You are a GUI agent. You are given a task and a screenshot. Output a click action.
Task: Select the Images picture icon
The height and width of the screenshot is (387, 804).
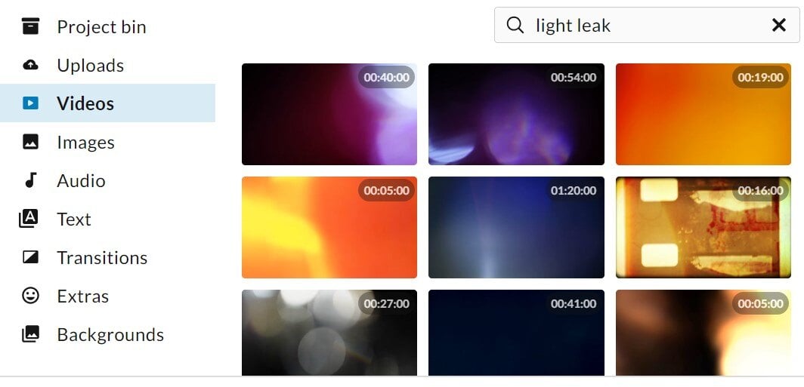click(31, 142)
